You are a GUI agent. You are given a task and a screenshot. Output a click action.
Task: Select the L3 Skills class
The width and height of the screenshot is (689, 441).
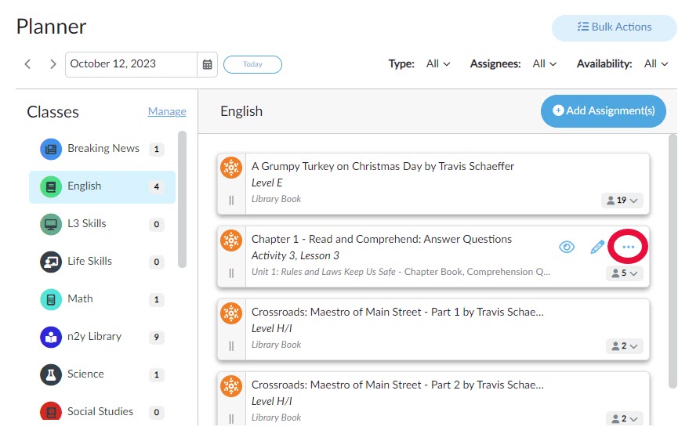tap(102, 224)
